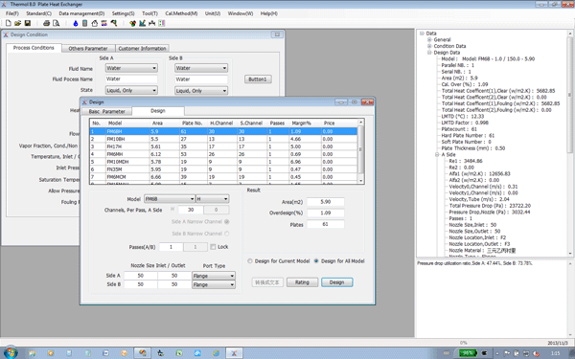Click the Thermol X icon on taskbar

coord(234,353)
